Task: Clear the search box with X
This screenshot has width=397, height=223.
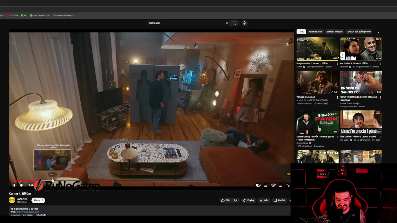Action: tap(227, 23)
